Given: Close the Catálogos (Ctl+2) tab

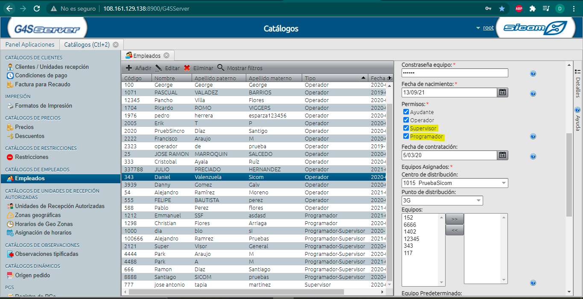Looking at the screenshot, I should point(116,44).
